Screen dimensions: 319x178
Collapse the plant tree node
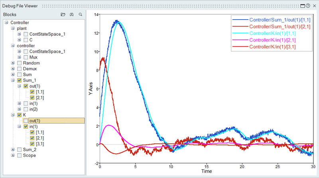(x=13, y=28)
